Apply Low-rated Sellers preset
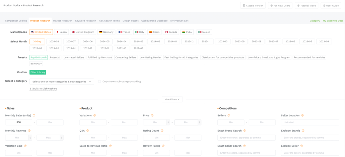This screenshot has height=157, width=345. click(74, 57)
